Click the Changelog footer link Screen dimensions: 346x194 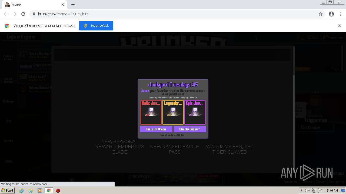click(x=337, y=182)
